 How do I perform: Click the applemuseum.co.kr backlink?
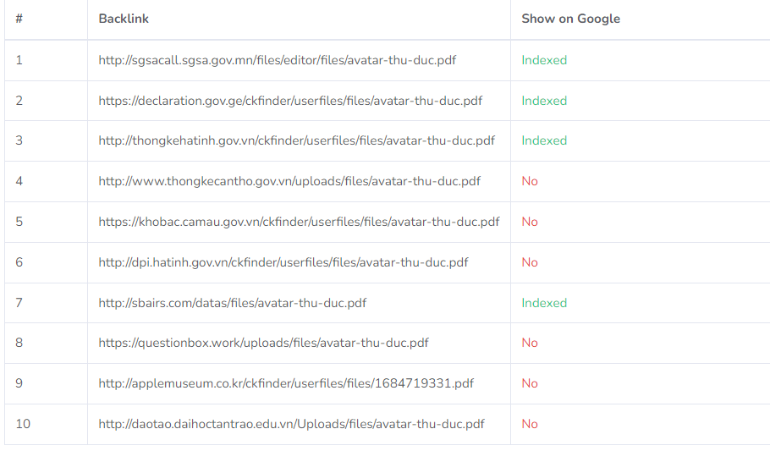[286, 383]
